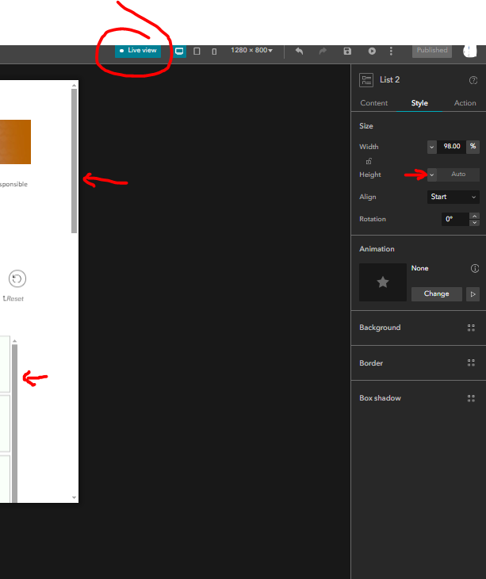Open the Height mode dropdown chevron
The width and height of the screenshot is (486, 579).
[432, 174]
